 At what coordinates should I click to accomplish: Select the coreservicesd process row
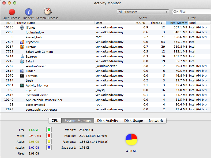[x=105, y=105]
